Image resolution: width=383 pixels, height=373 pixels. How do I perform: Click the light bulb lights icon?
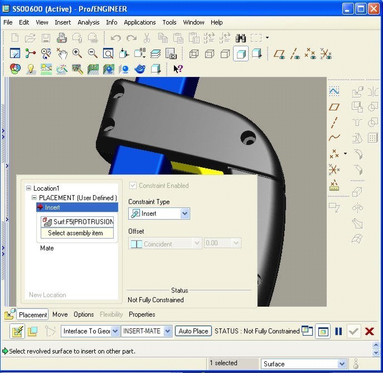pyautogui.click(x=31, y=69)
